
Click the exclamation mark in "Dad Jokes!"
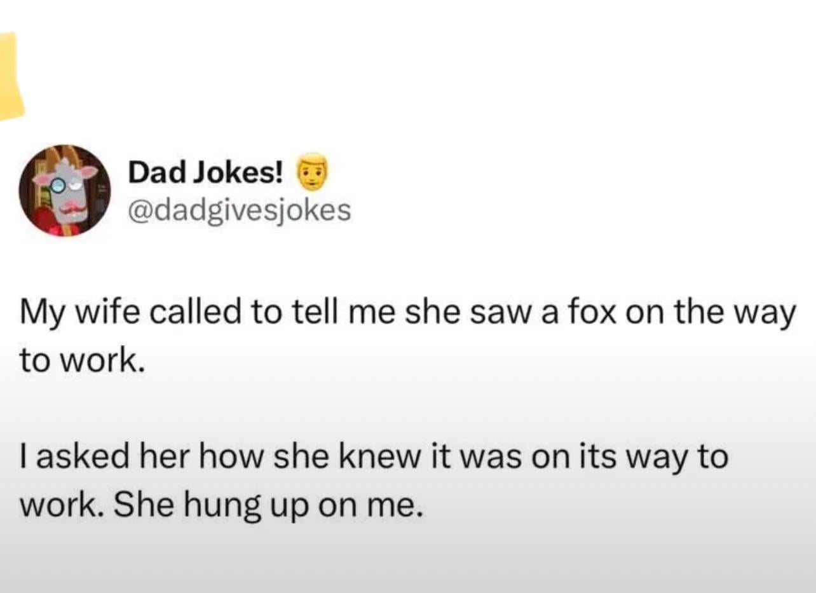[x=278, y=172]
